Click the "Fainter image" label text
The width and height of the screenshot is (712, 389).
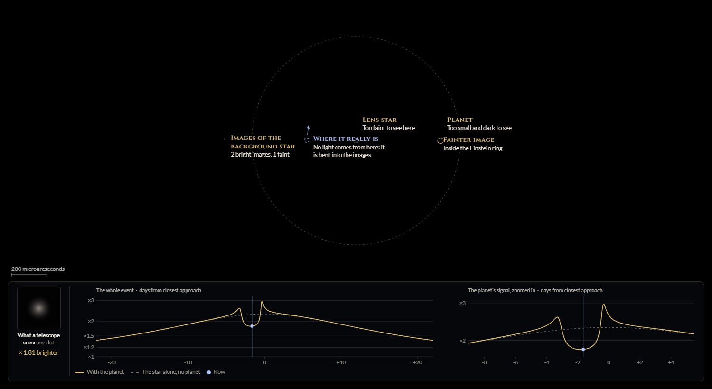coord(469,140)
